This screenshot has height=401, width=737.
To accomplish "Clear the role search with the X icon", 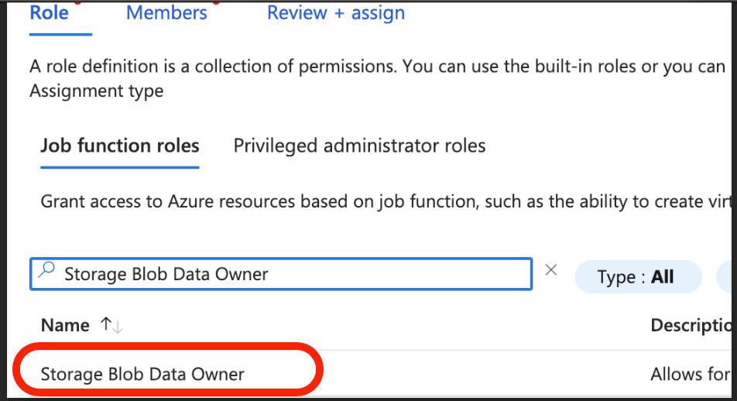I will tap(551, 270).
